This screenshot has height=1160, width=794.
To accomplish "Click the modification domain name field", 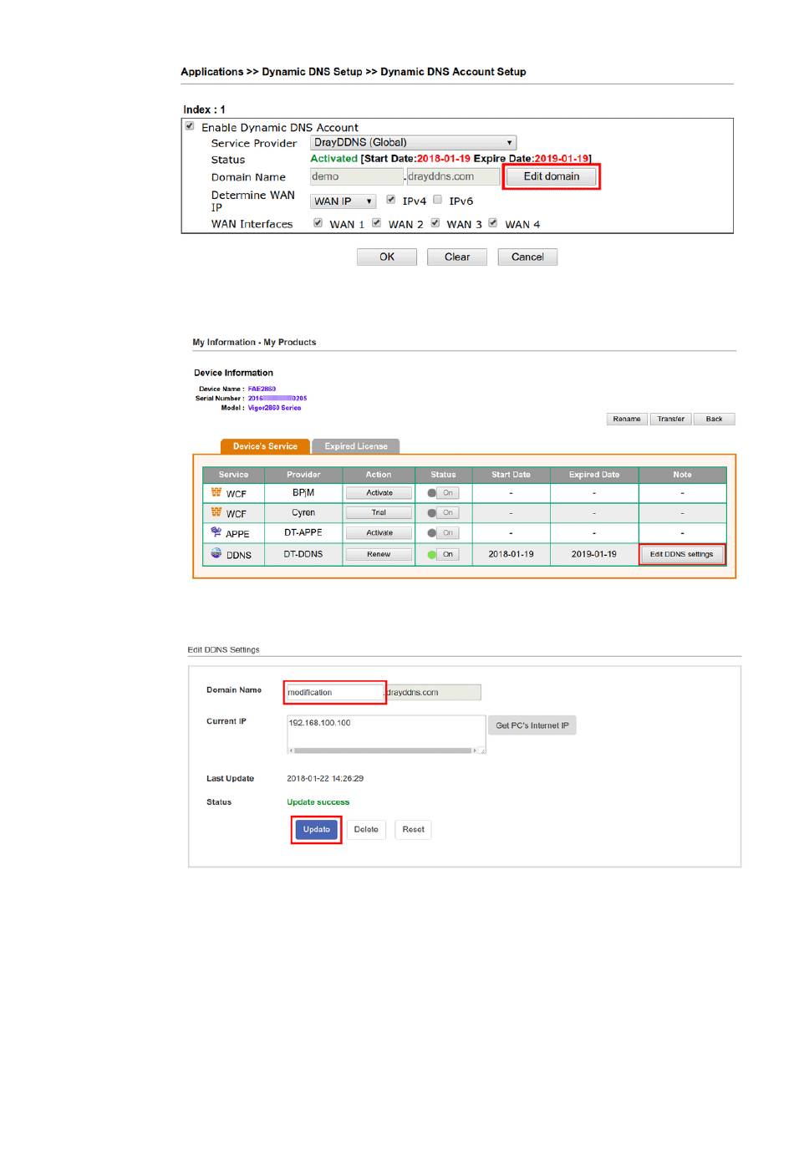I will point(333,693).
